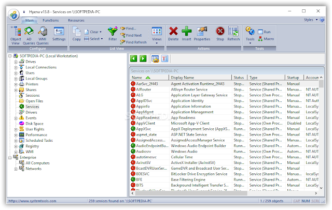Click Find... in the ribbon
Viewport: 332px width, 210px height.
[128, 28]
